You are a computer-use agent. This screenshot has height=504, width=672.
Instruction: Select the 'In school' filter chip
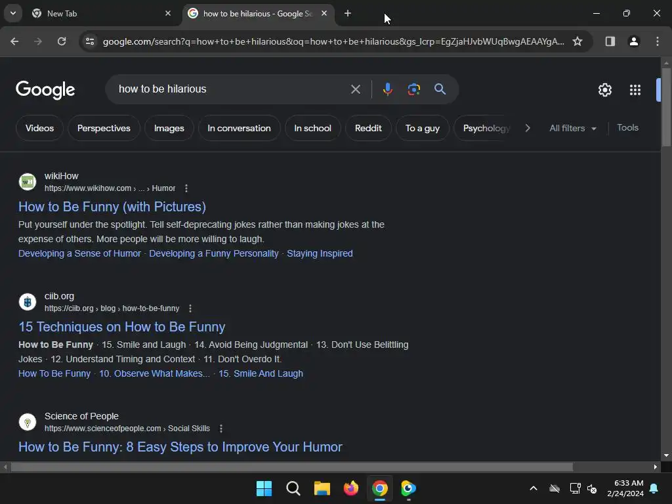(312, 128)
